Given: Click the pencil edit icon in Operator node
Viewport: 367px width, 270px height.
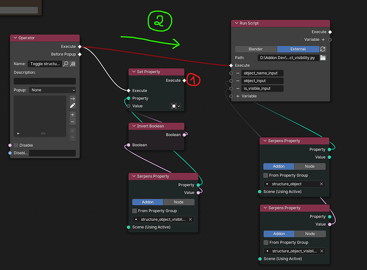Looking at the screenshot, I should [x=72, y=106].
